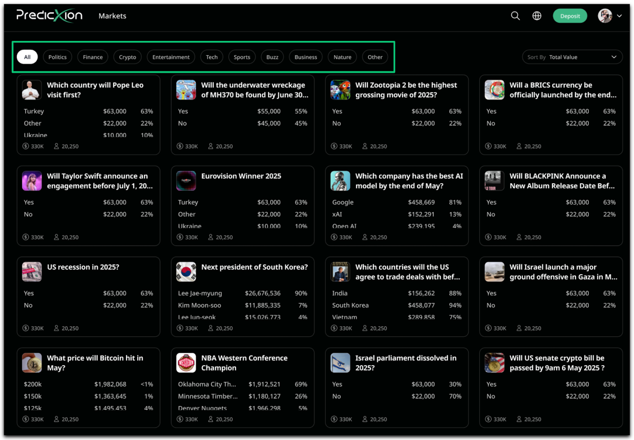Click the globe language icon
The image size is (634, 440).
pyautogui.click(x=537, y=16)
